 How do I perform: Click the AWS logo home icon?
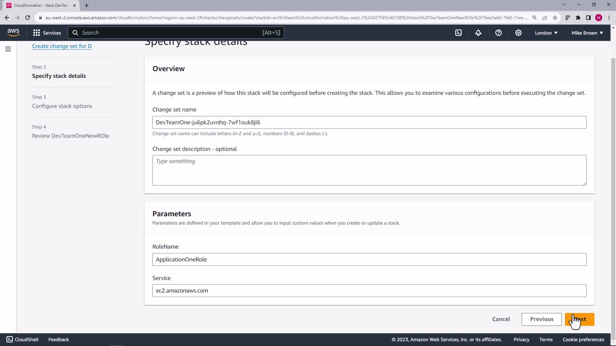[13, 32]
